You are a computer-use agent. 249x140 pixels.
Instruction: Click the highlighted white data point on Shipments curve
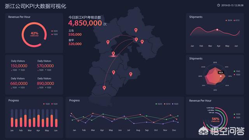pyautogui.click(x=217, y=30)
